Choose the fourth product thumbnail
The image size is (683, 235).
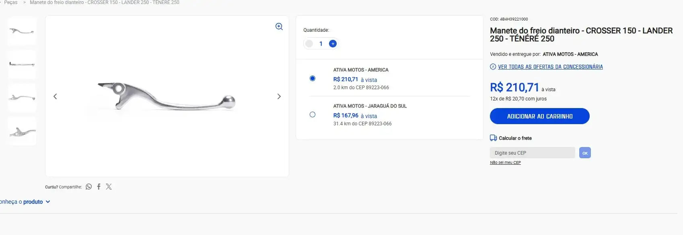pyautogui.click(x=22, y=131)
